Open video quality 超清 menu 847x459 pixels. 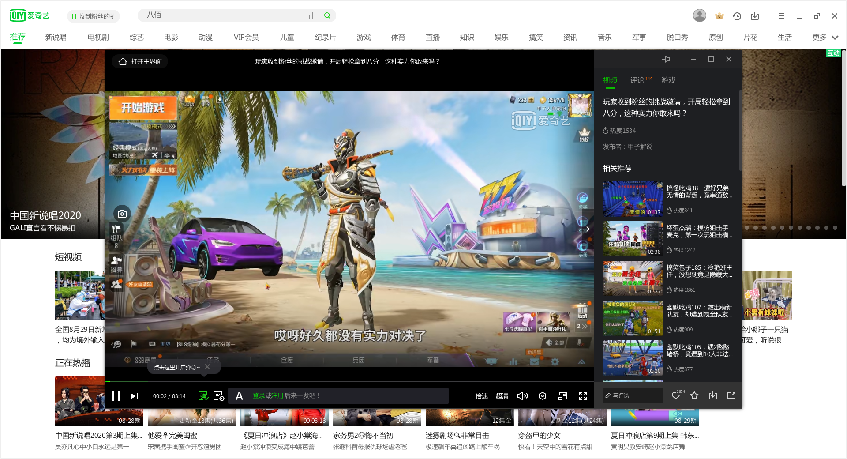point(502,396)
